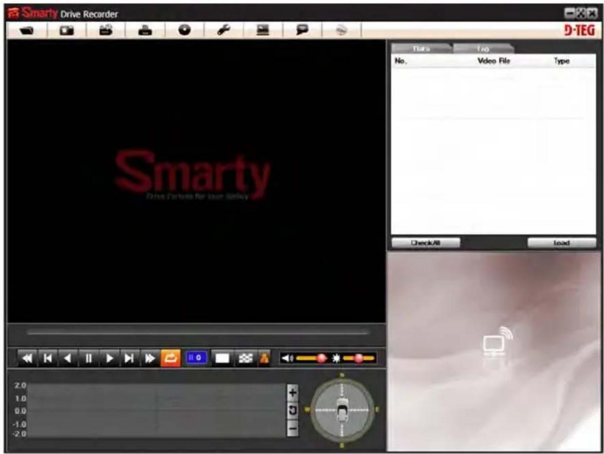Skip to the previous file
Viewport: 604px width, 454px height.
tap(48, 358)
